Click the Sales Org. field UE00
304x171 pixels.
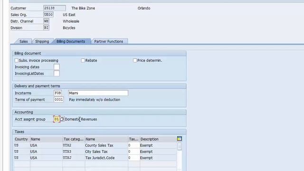48,15
